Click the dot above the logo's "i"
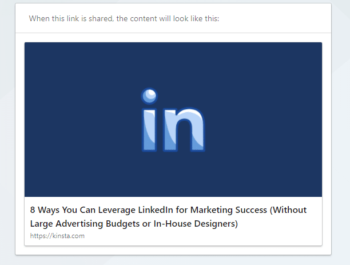Screen dimensions: 350x265 coord(150,96)
